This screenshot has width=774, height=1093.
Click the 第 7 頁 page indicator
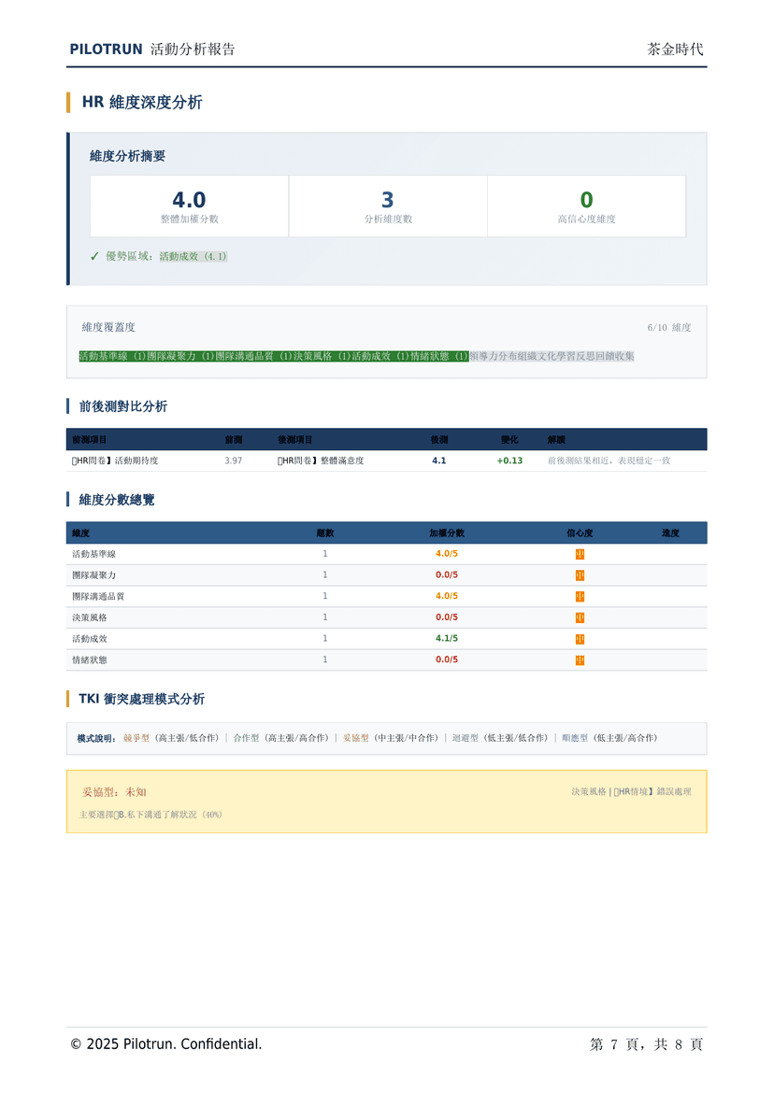pos(608,1044)
